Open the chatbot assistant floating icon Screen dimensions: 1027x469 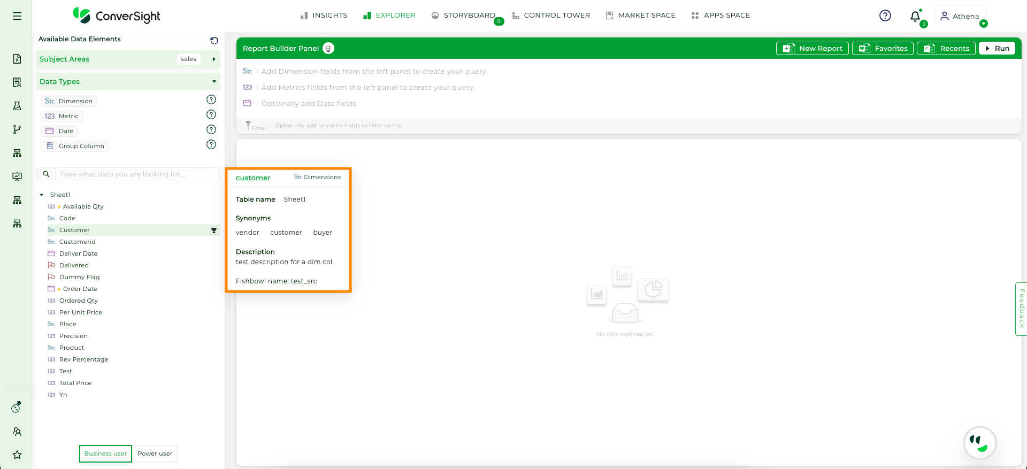[979, 443]
